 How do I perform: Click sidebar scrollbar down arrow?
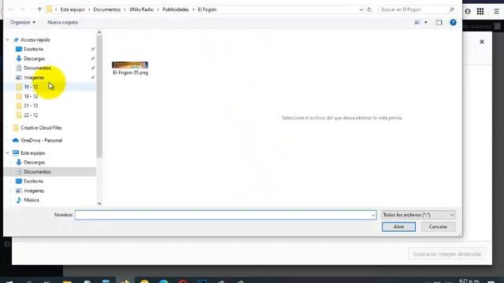point(99,204)
